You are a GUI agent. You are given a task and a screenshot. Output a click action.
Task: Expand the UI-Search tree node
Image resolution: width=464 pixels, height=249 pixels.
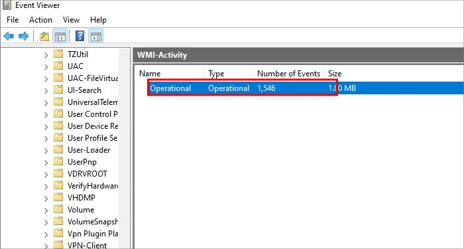pos(46,91)
